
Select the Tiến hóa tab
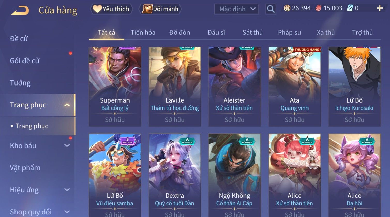143,33
